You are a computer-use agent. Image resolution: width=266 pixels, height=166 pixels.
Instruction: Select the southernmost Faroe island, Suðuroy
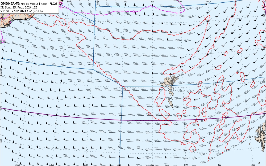click(x=171, y=103)
